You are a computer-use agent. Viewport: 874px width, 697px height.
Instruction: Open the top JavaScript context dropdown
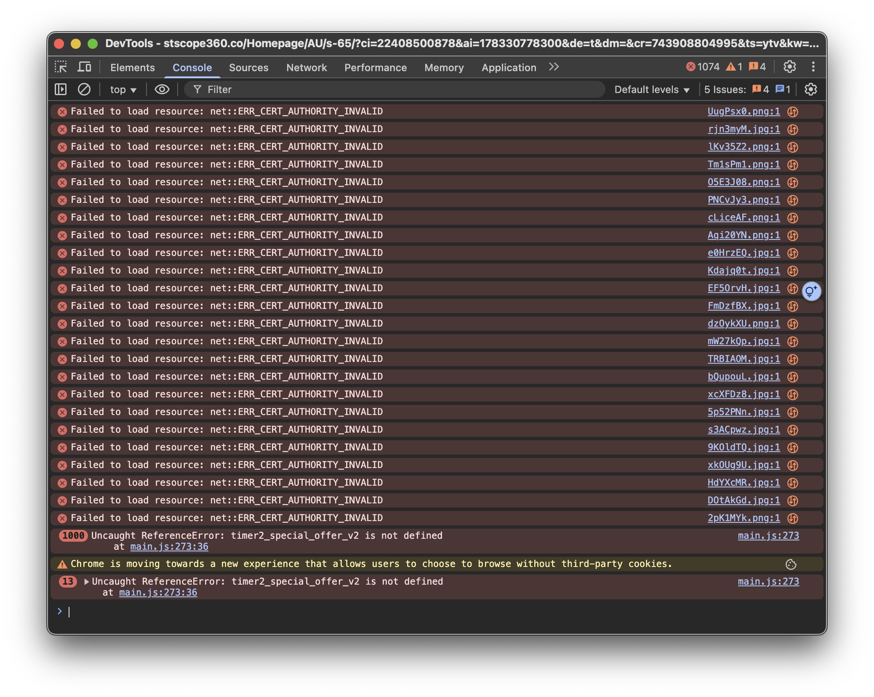123,90
